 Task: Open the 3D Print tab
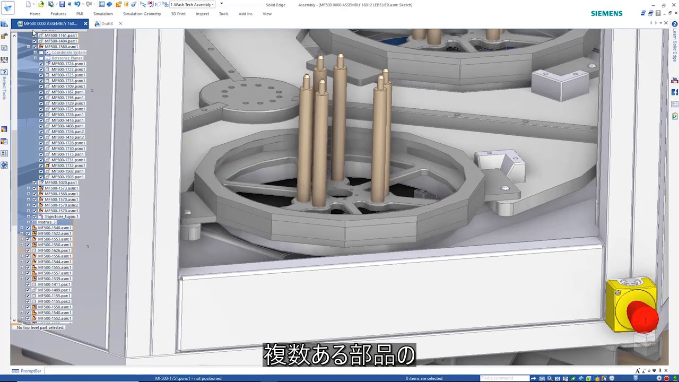pyautogui.click(x=178, y=14)
